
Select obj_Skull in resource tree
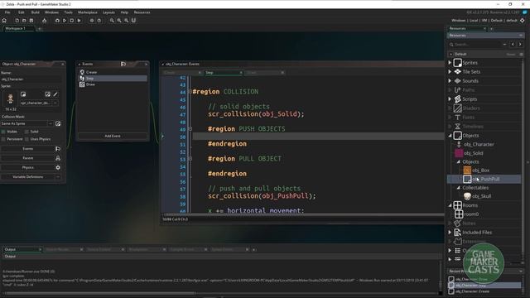(481, 196)
